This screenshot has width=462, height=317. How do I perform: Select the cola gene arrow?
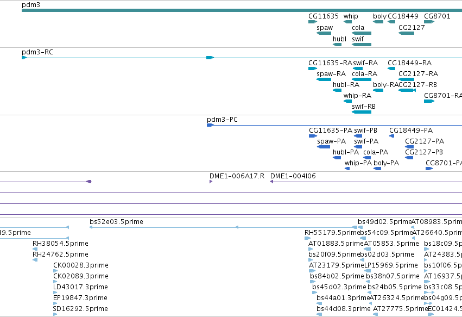[x=362, y=33]
